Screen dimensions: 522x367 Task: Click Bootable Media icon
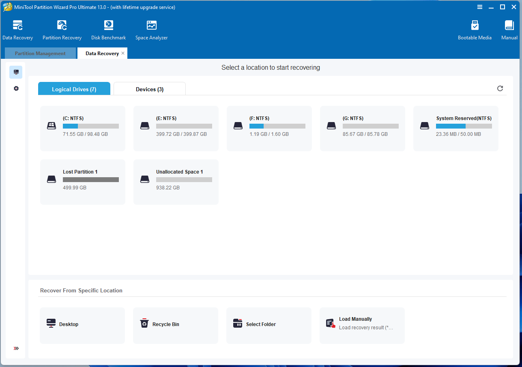point(475,30)
